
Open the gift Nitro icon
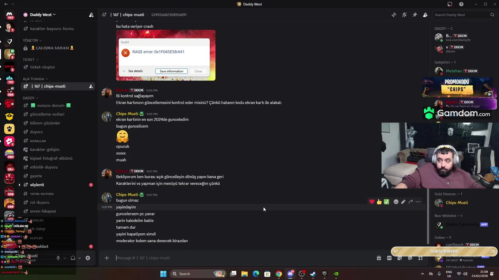379,258
